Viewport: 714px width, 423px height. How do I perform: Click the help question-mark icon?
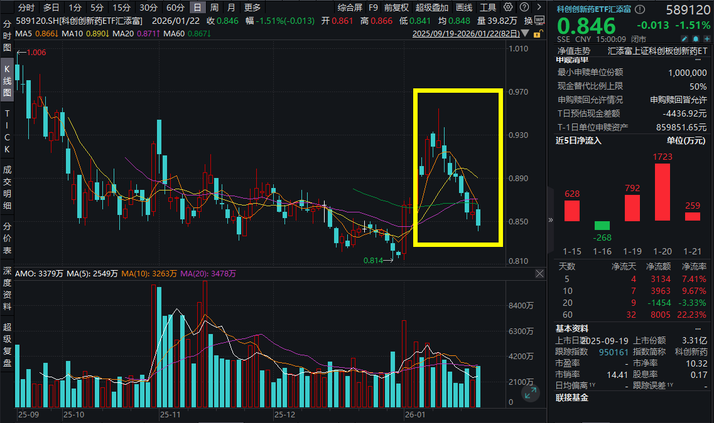(x=524, y=8)
